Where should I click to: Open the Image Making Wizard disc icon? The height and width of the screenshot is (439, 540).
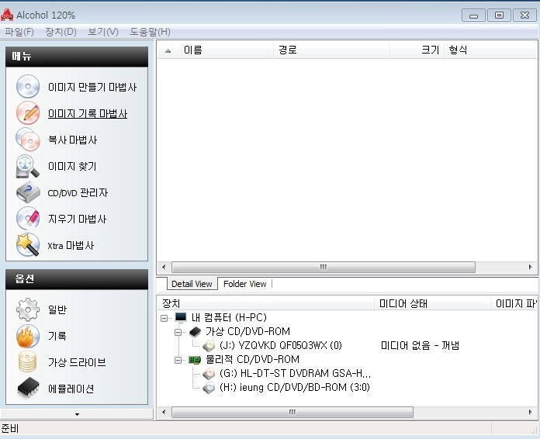pos(28,86)
